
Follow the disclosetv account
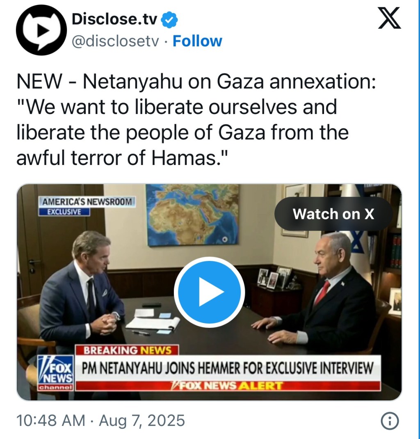(197, 41)
